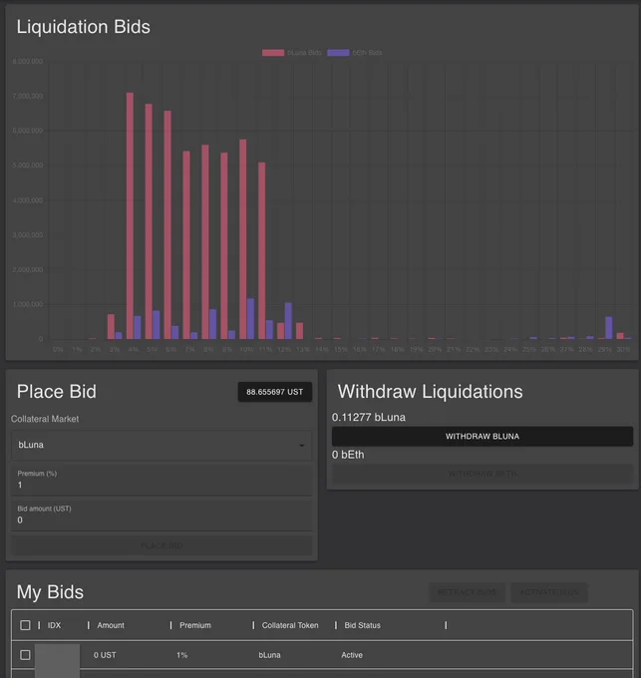Sort by the Amount column header
Viewport: 641px width, 678px height.
(x=111, y=625)
